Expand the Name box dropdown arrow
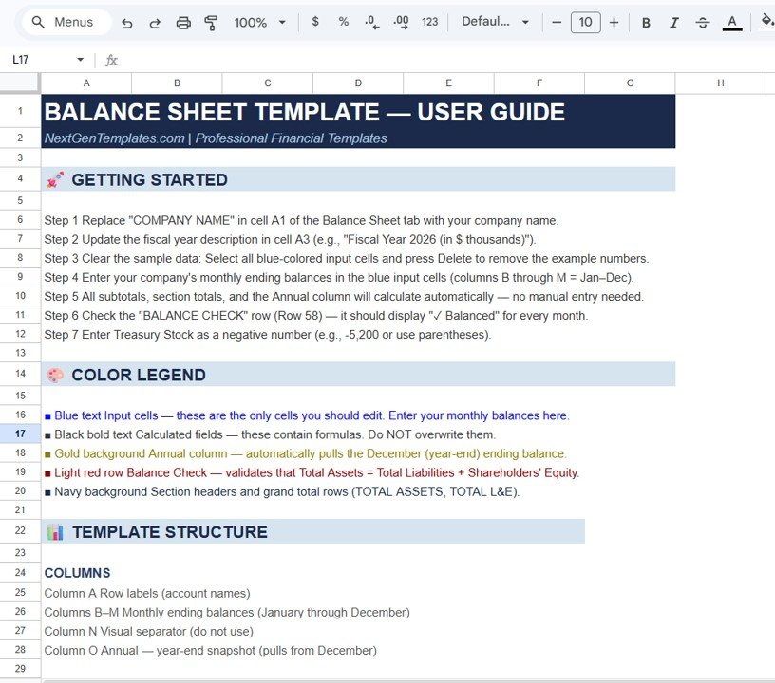Viewport: 775px width, 683px height. (80, 60)
